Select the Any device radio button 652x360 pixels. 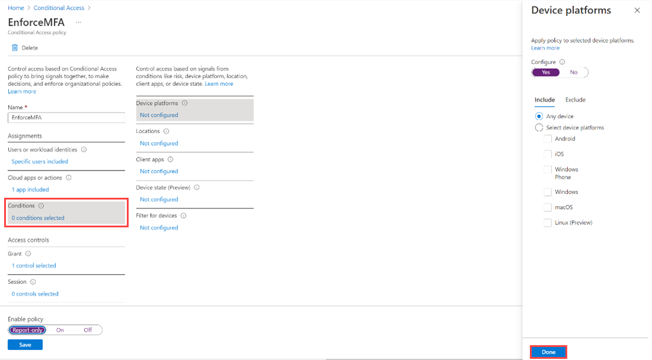[539, 116]
